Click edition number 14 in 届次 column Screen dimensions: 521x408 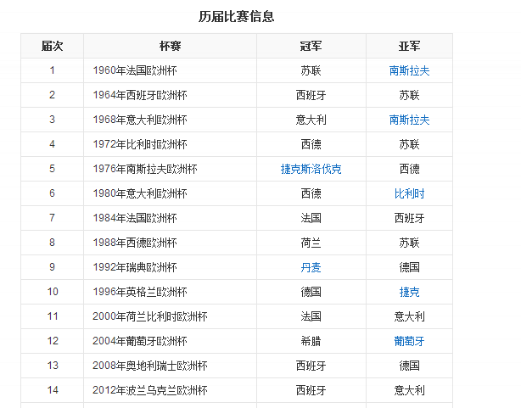tap(53, 390)
